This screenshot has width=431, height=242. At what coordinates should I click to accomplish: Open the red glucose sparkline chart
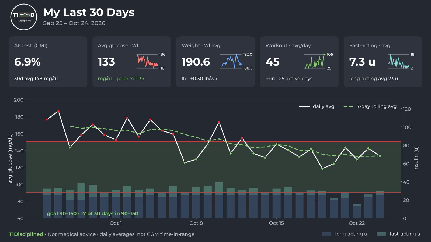click(147, 61)
